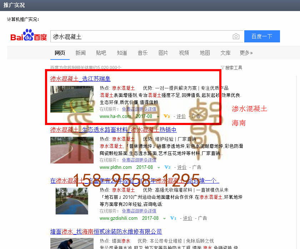The width and height of the screenshot is (300, 249).
Task: Open camera image search icon
Action: coord(236,36)
